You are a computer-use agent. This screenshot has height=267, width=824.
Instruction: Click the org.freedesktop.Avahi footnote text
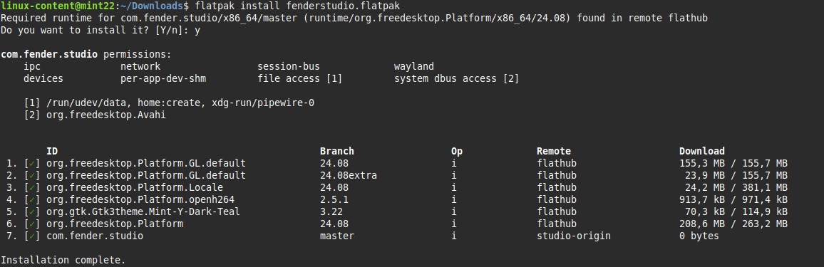[x=106, y=115]
